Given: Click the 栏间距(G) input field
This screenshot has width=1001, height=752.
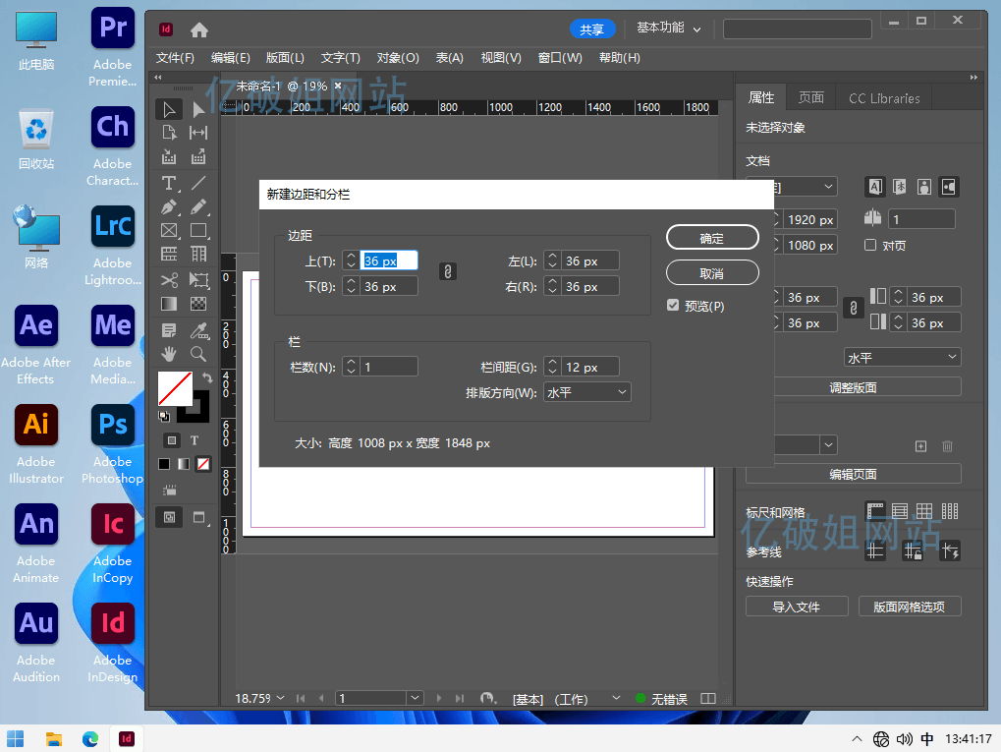Looking at the screenshot, I should 589,367.
